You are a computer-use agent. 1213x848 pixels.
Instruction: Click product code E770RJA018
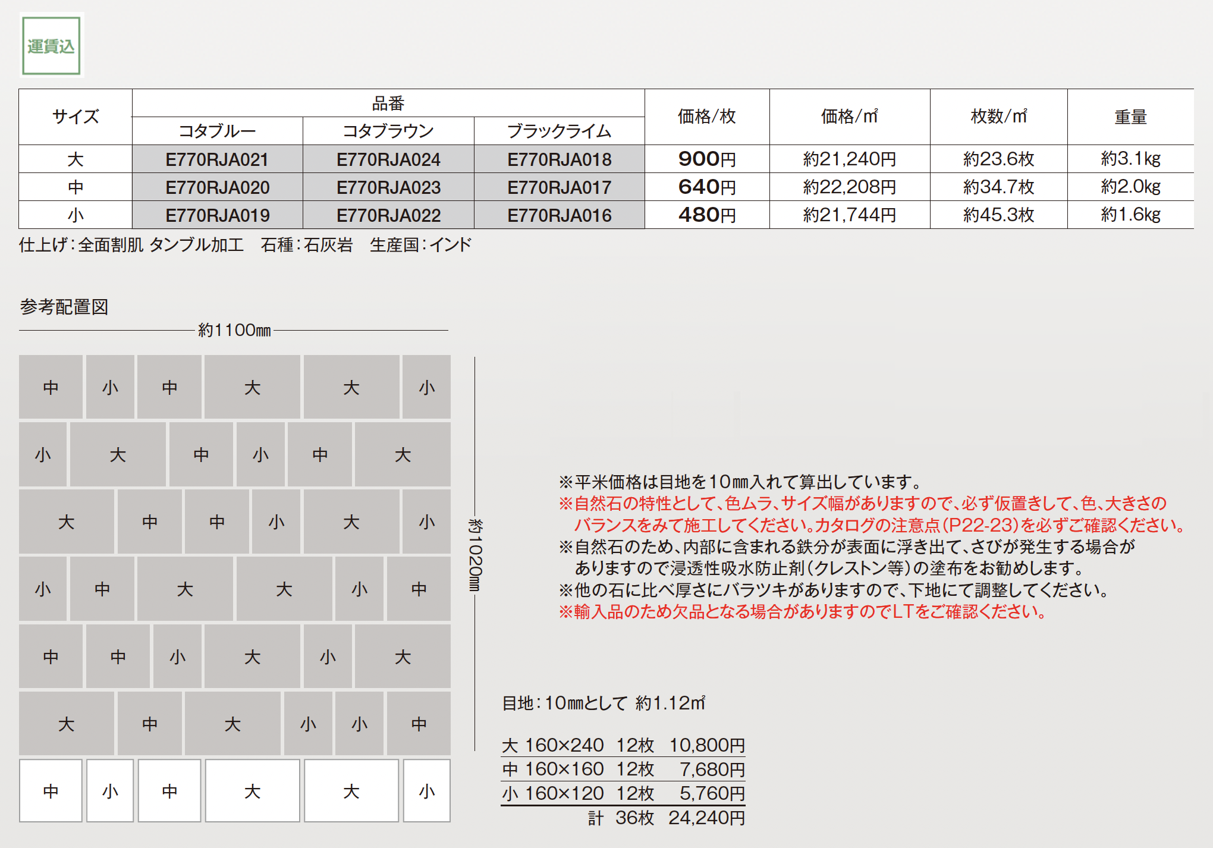pos(559,159)
